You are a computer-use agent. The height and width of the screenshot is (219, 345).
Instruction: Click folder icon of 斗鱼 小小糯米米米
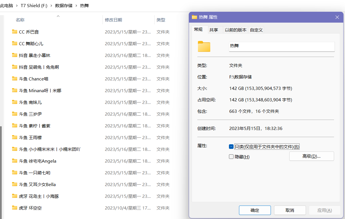(x=15, y=149)
